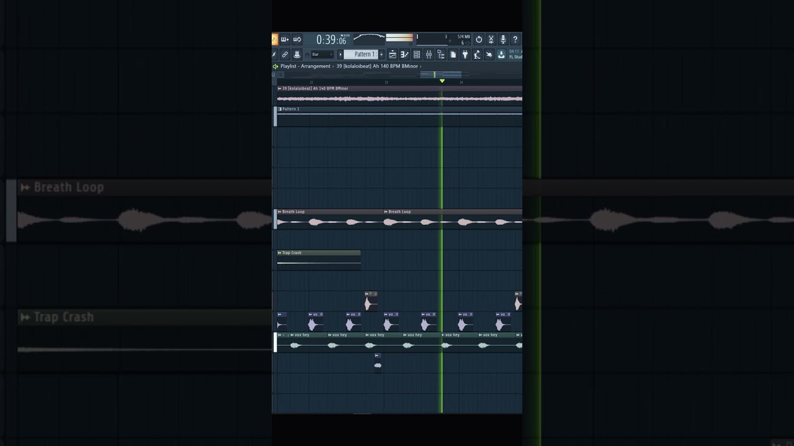
Task: Click the timeline back arrow button
Action: point(280,74)
